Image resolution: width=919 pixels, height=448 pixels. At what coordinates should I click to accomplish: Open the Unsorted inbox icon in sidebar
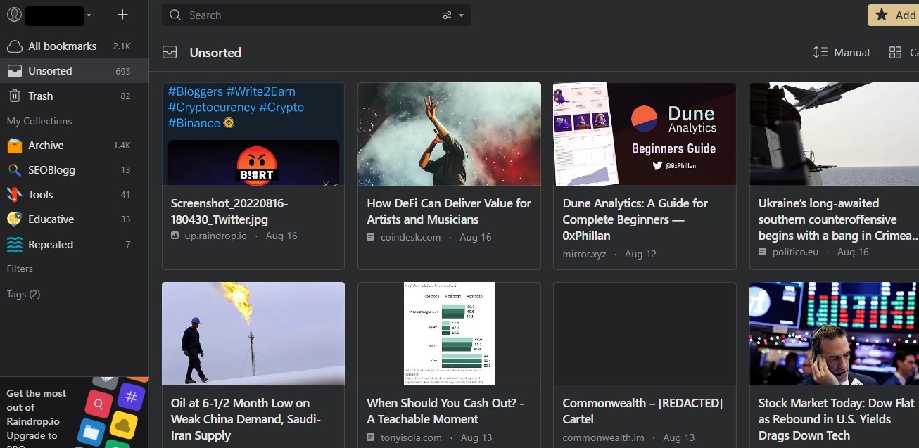pos(14,71)
